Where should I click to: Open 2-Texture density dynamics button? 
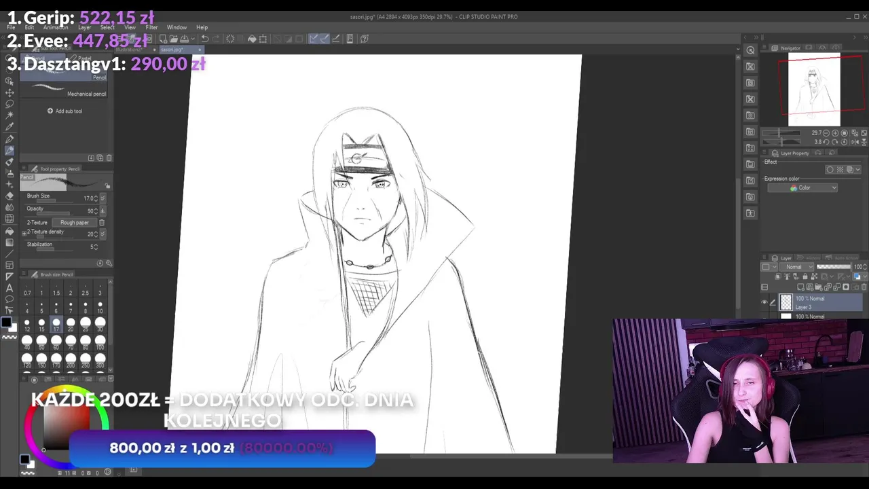pos(103,234)
